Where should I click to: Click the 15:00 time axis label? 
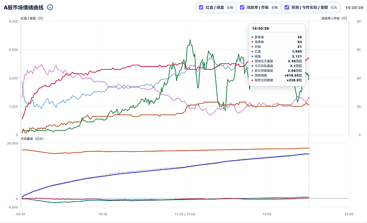pos(349,214)
